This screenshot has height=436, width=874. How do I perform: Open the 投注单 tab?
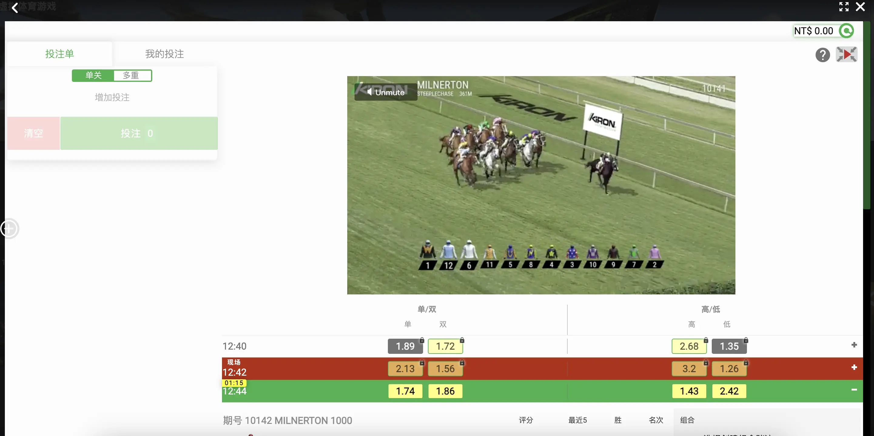pyautogui.click(x=60, y=54)
